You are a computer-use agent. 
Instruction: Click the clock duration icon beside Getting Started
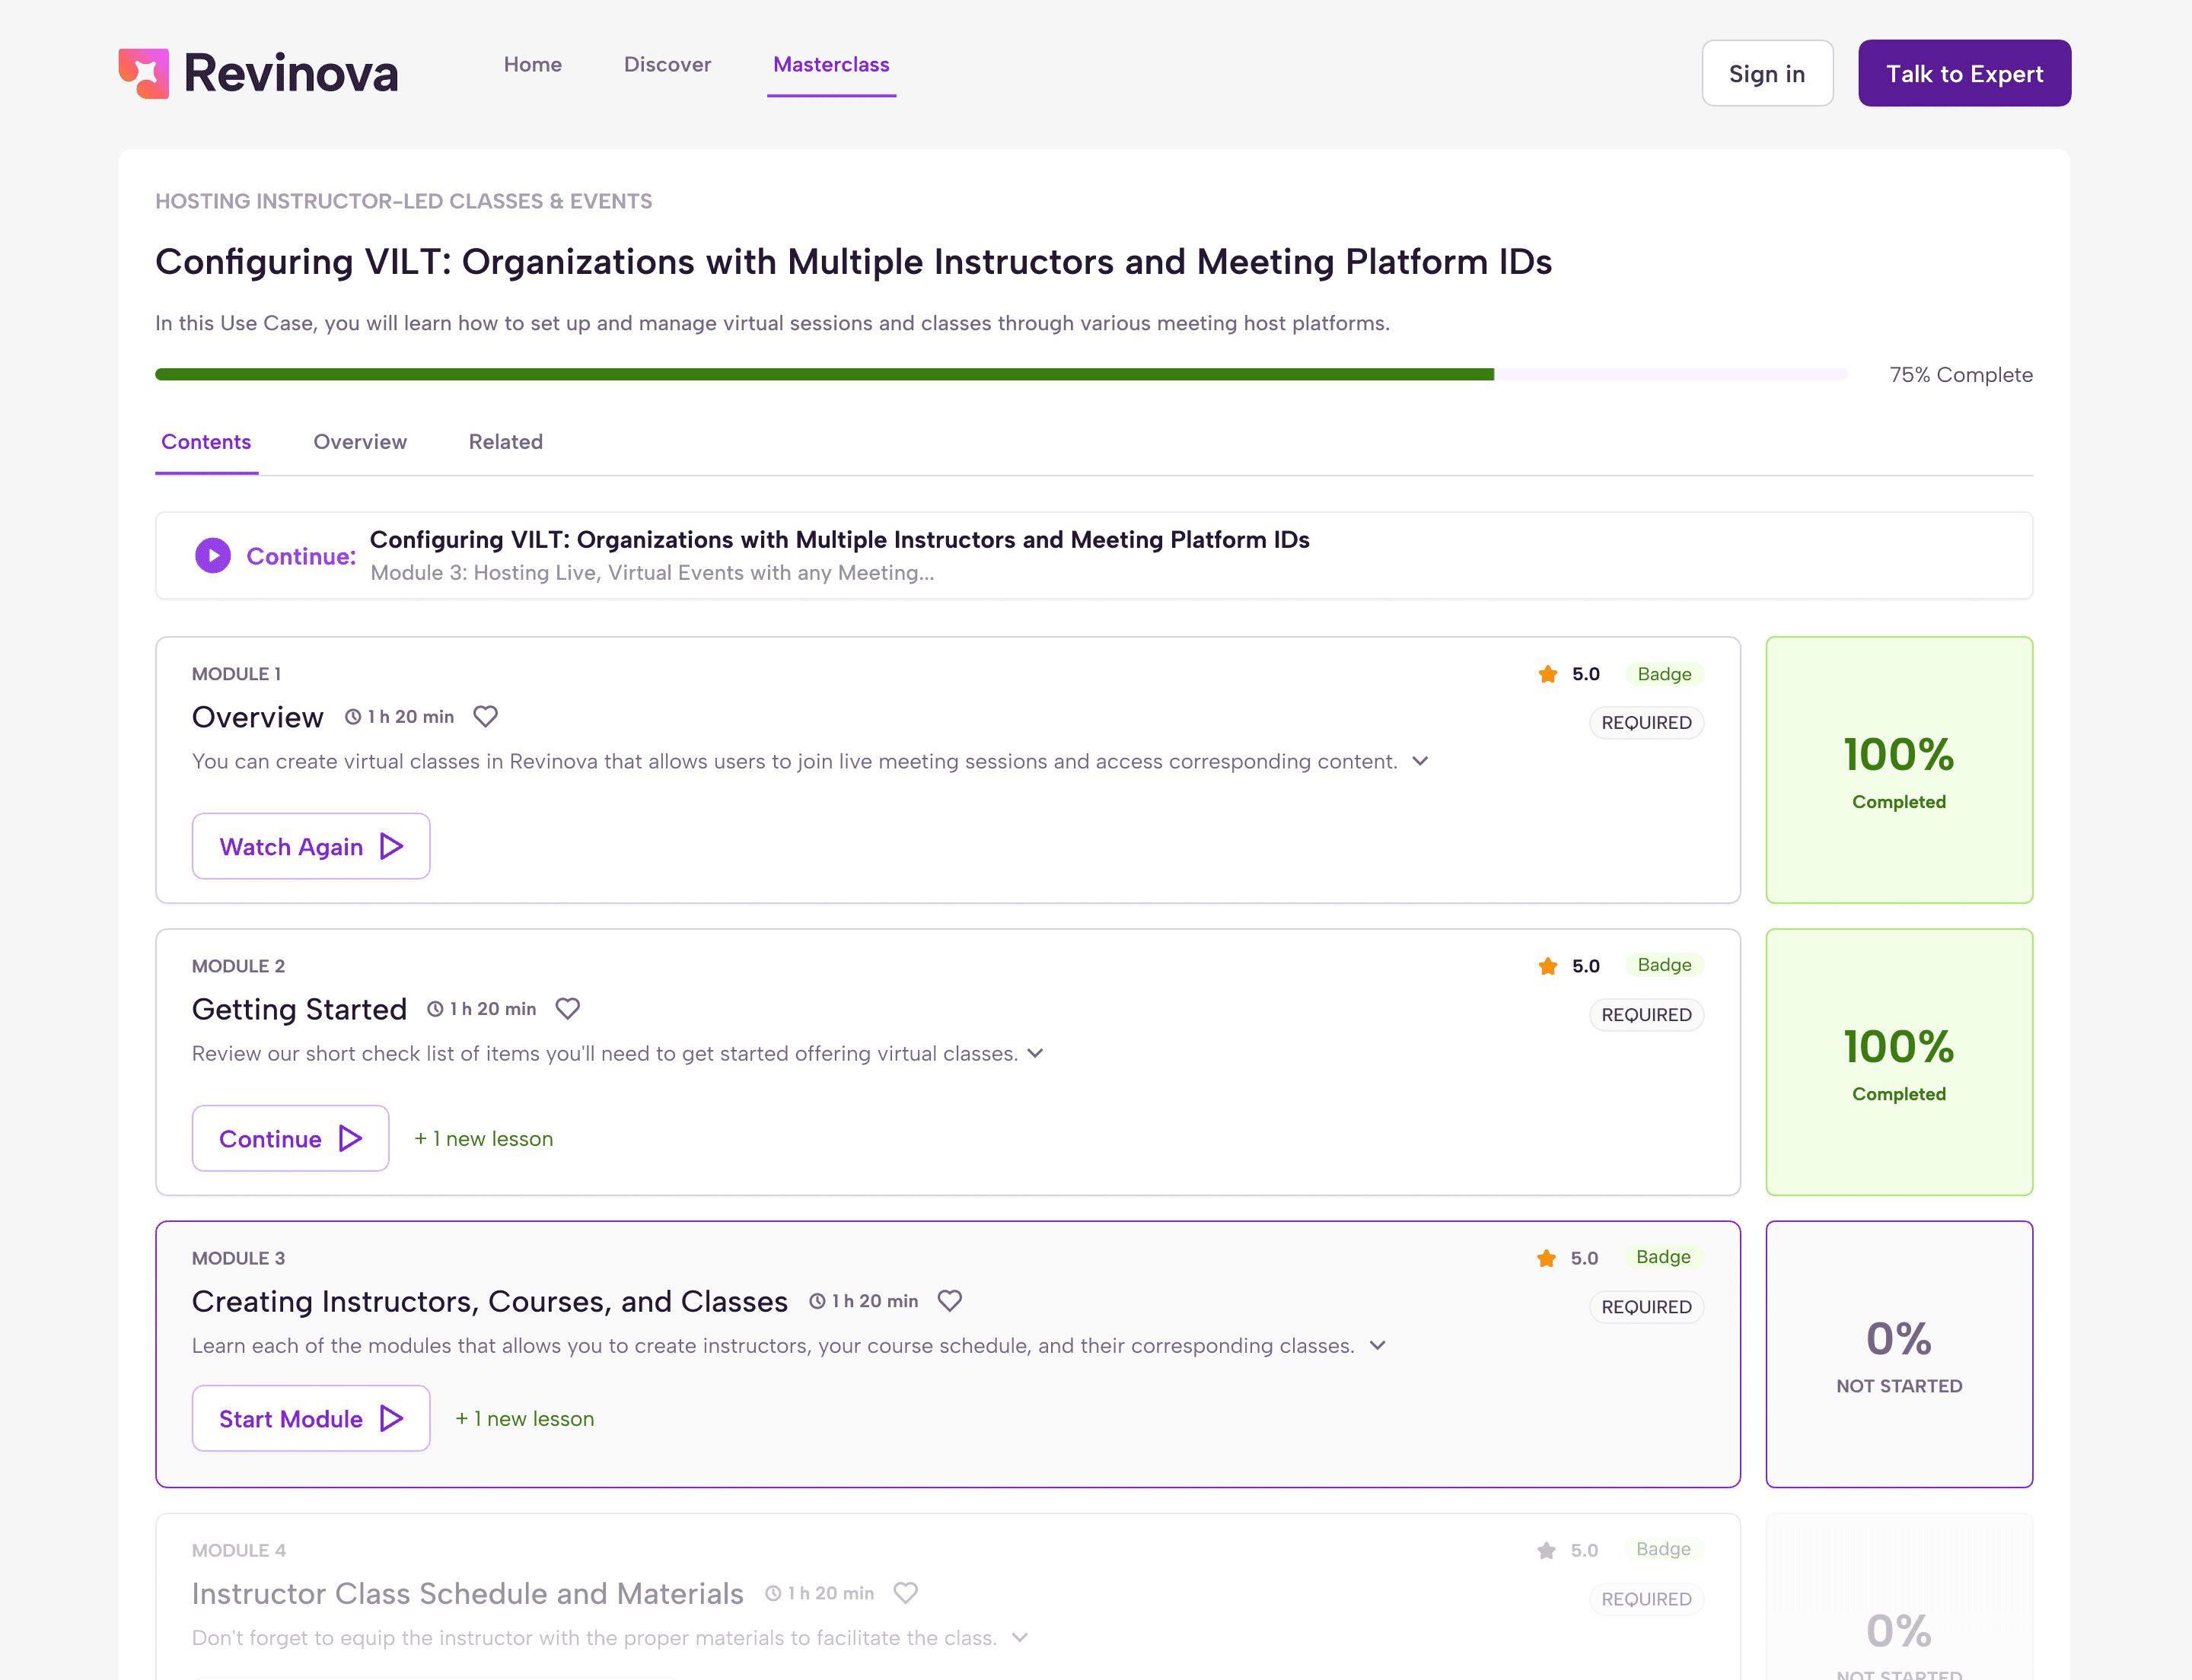point(435,1009)
